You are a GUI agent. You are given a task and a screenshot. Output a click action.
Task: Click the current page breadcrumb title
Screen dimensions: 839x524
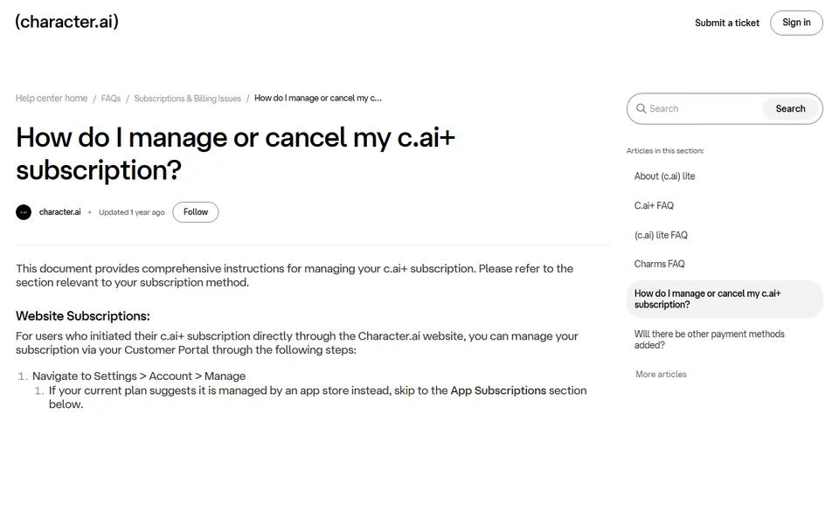[318, 99]
